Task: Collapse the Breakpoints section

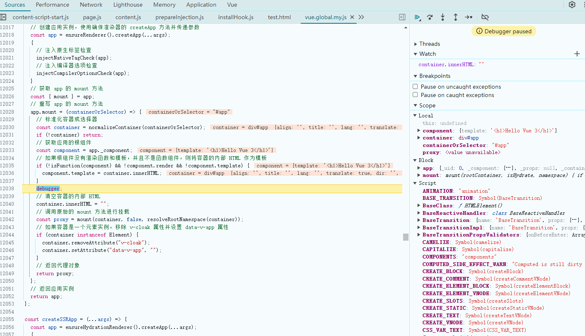Action: click(416, 76)
